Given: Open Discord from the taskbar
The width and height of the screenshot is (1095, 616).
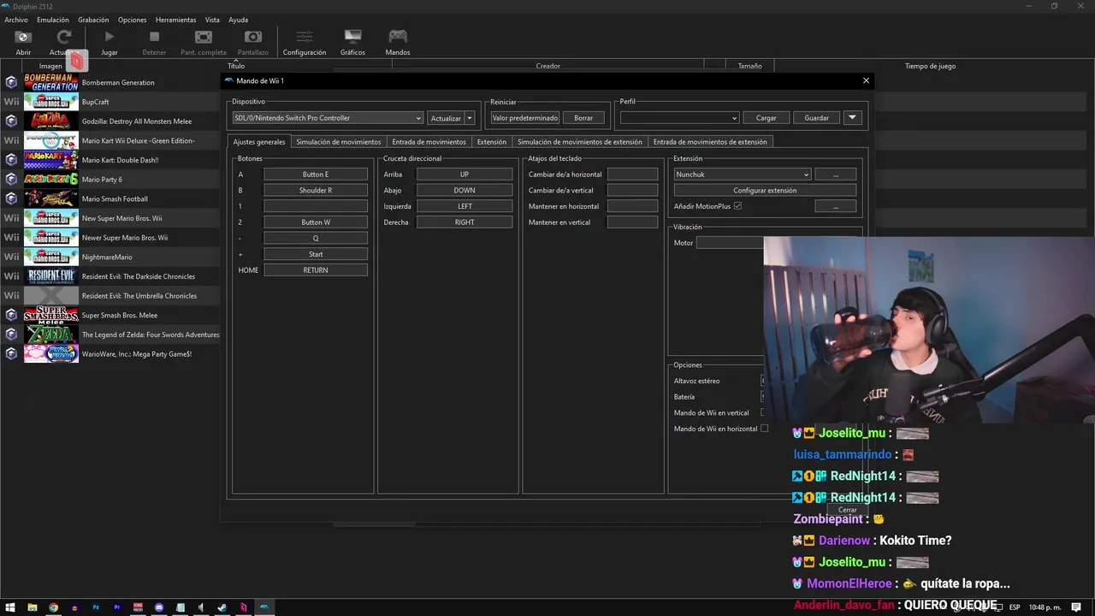Looking at the screenshot, I should click(x=159, y=607).
